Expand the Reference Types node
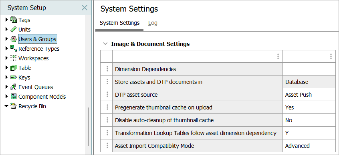The height and width of the screenshot is (155, 339). click(6, 48)
